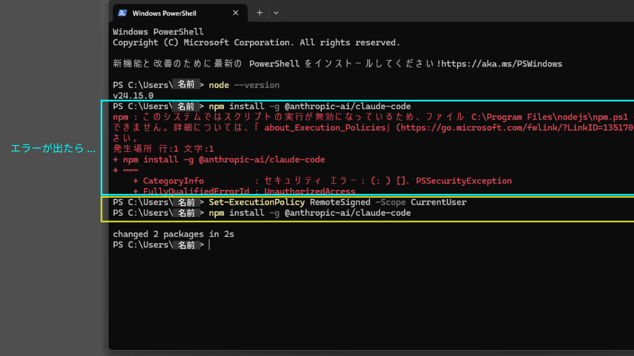Click the first 'Windows PowerShell' header line
The image size is (634, 356).
158,32
